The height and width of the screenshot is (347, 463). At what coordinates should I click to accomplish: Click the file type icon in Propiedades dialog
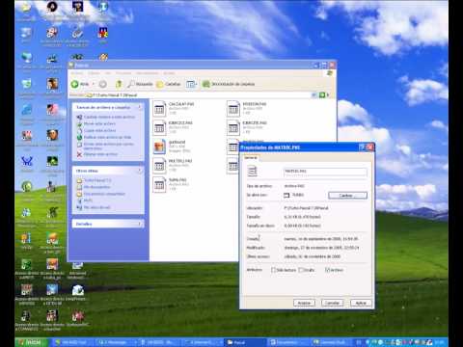(253, 172)
